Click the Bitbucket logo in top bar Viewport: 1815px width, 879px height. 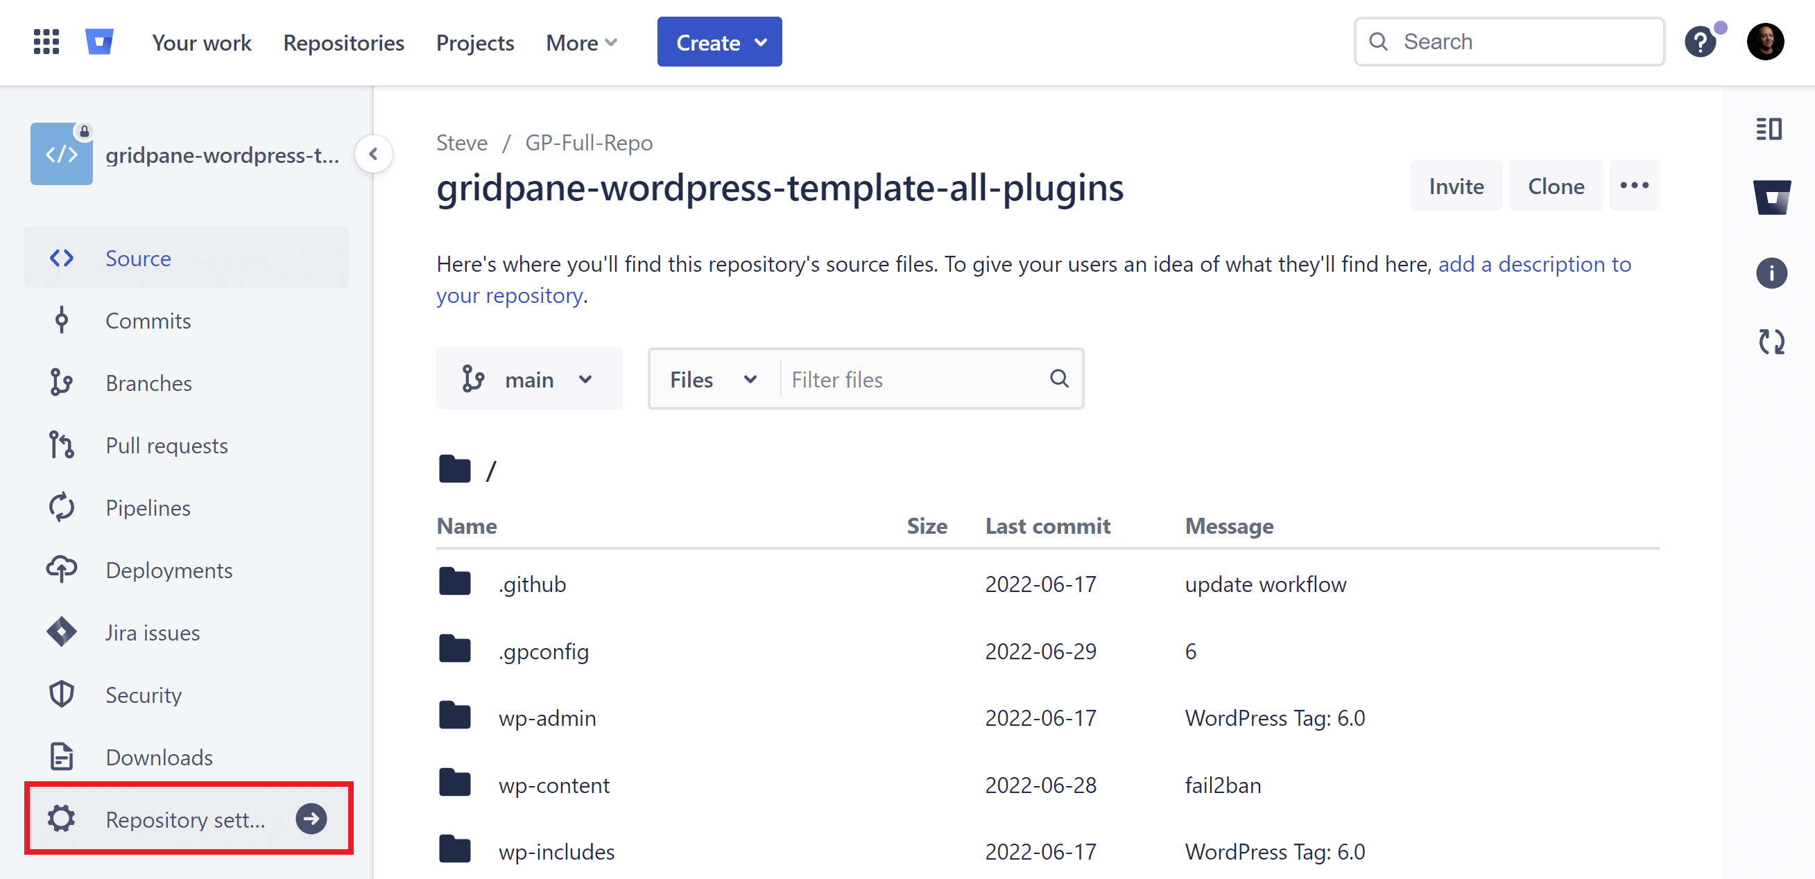(99, 42)
